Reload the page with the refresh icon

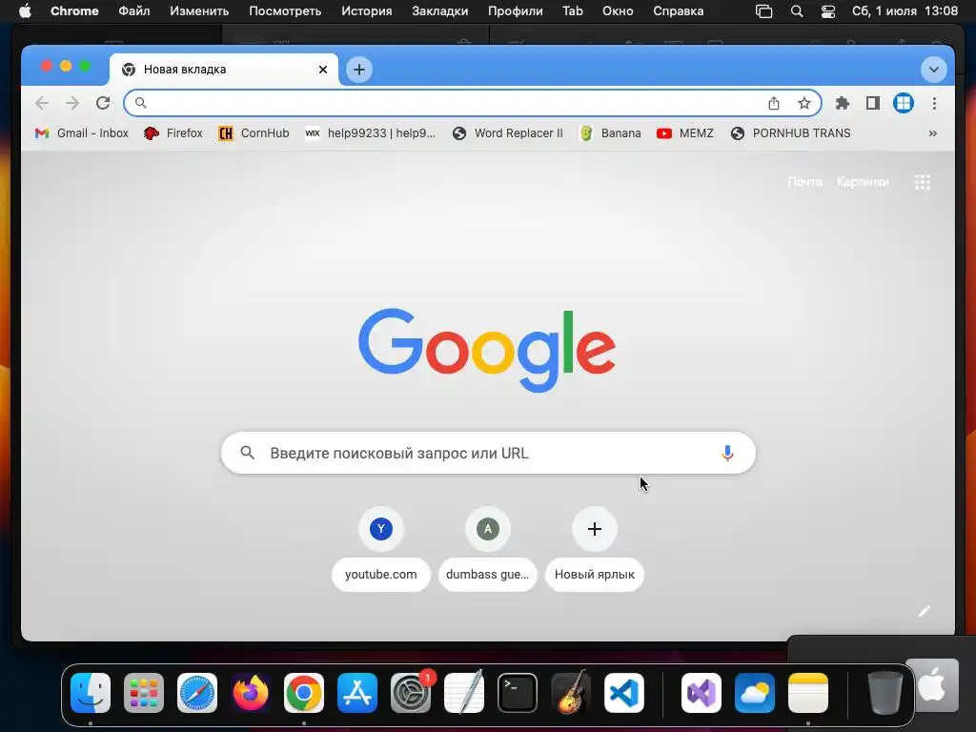coord(103,103)
